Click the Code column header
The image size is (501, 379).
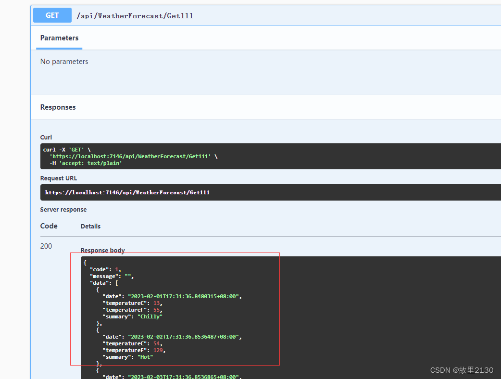pos(49,226)
